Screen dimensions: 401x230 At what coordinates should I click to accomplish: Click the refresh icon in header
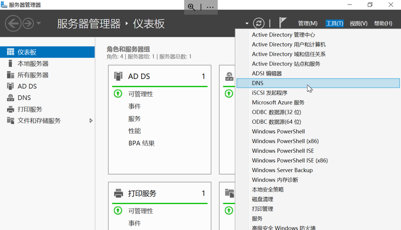pos(258,23)
